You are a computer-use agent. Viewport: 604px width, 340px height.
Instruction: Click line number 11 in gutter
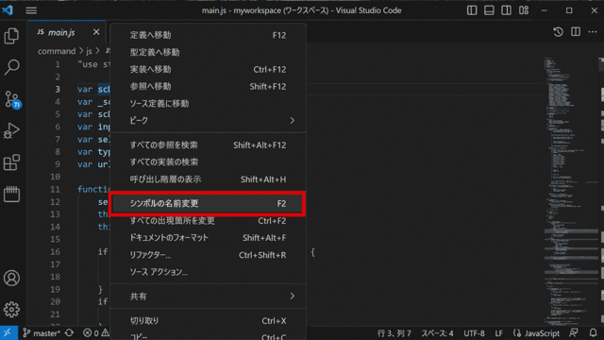point(55,189)
